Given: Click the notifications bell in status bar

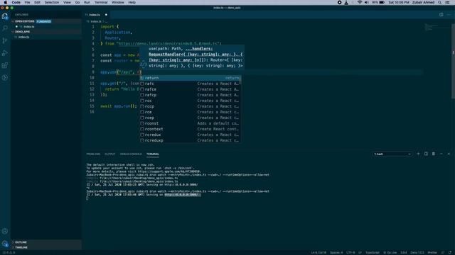Looking at the screenshot, I should 450,253.
